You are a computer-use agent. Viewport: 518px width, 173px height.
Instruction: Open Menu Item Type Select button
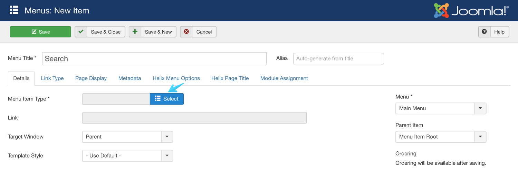pos(167,99)
